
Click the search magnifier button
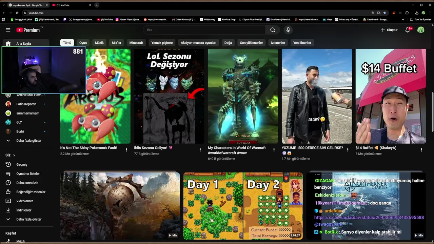pyautogui.click(x=273, y=30)
